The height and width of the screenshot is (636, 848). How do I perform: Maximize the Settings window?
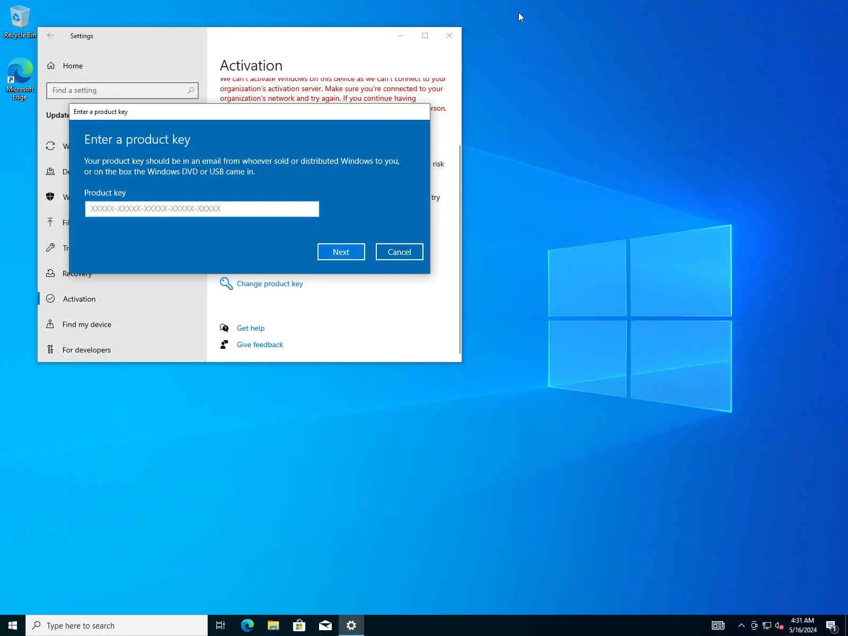[425, 36]
